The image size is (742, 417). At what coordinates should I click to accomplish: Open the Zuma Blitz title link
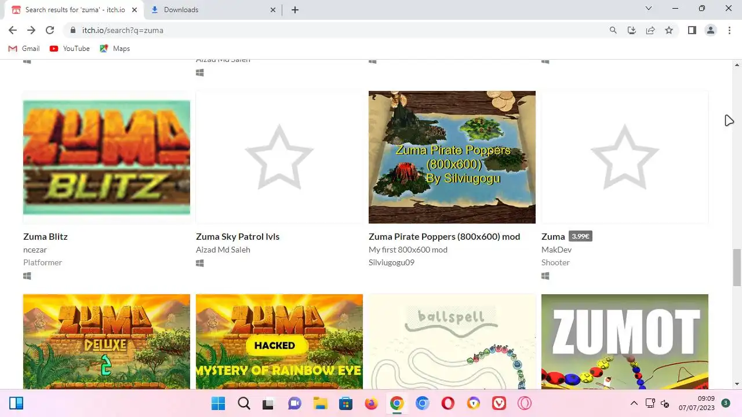coord(45,236)
